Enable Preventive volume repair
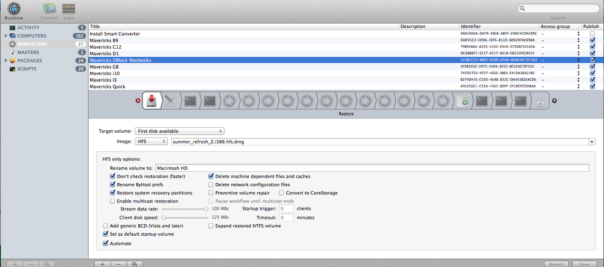This screenshot has width=604, height=267. [x=211, y=193]
